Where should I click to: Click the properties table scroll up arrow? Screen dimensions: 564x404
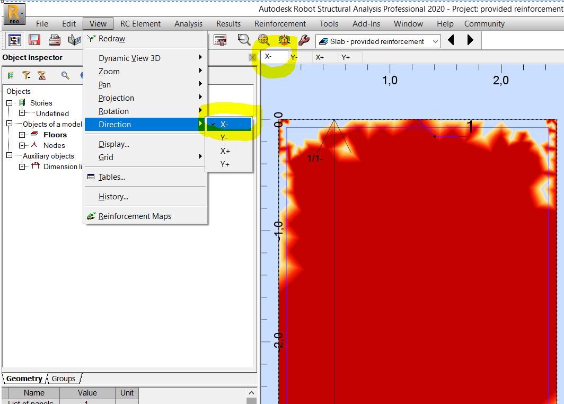[251, 392]
